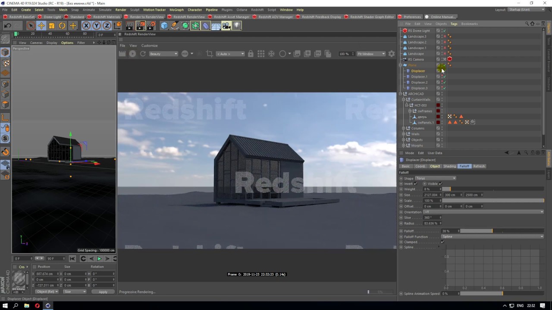
Task: Switch to the Refresh tab
Action: pos(479,166)
